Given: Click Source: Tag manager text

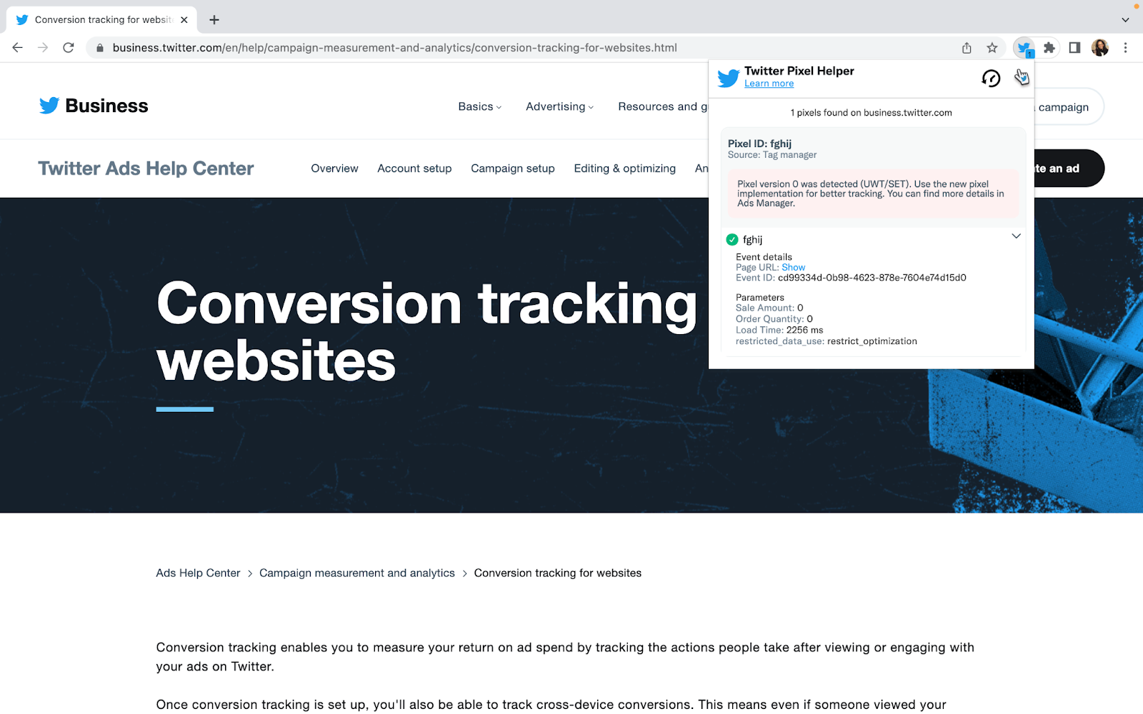Looking at the screenshot, I should [772, 155].
